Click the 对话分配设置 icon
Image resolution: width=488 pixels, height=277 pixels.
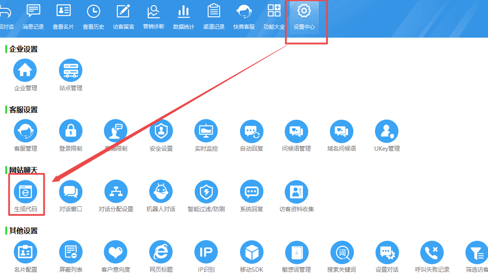pos(116,192)
